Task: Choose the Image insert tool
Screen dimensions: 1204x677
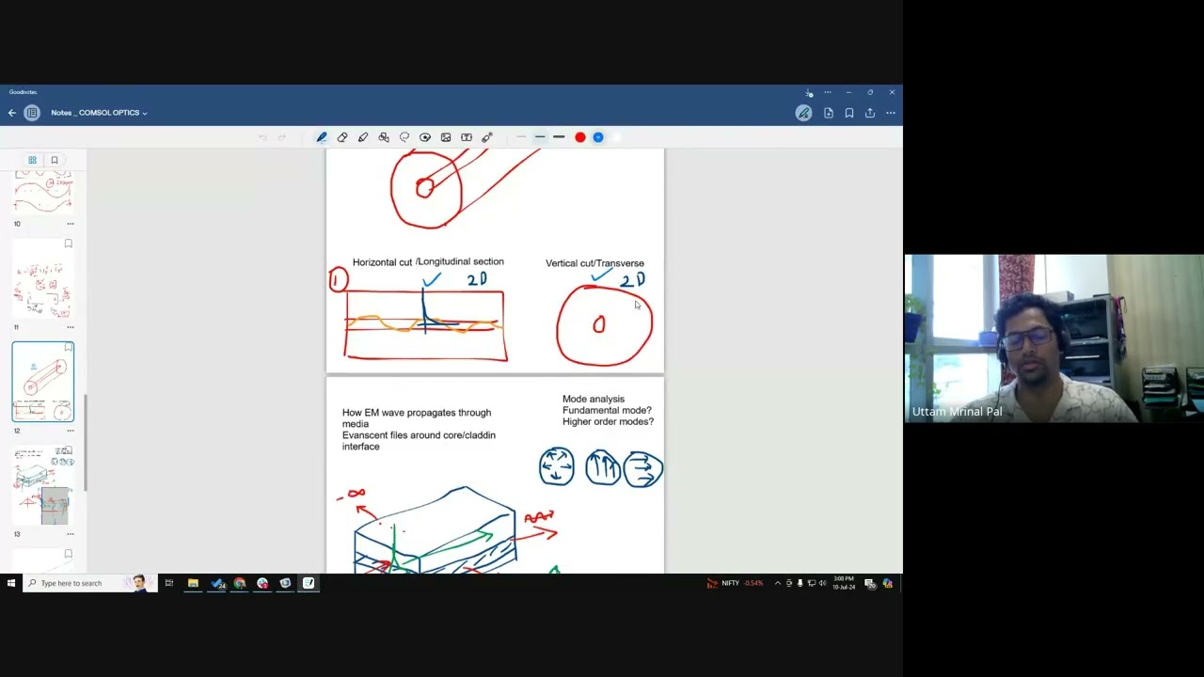Action: click(446, 137)
